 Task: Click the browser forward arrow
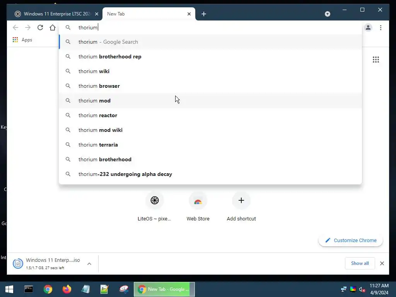point(28,27)
